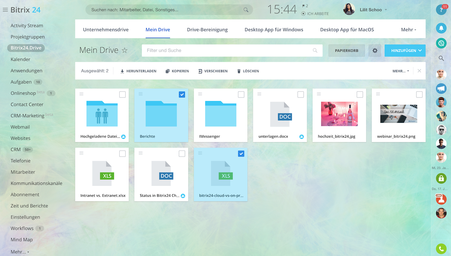Open Hinzufügen dropdown button
This screenshot has height=256, width=451.
point(405,51)
